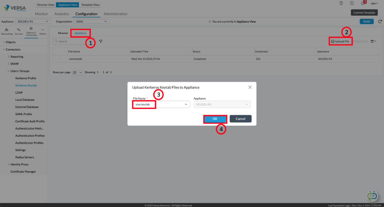
Task: Expand the SNMP tree node
Action: click(8, 64)
